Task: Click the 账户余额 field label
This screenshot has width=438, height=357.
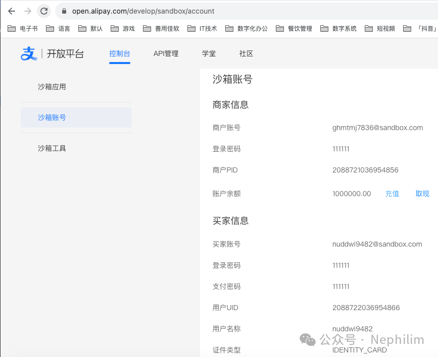Action: point(226,194)
